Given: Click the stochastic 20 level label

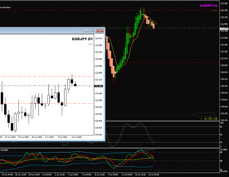Looking at the screenshot, I should pos(221,143).
